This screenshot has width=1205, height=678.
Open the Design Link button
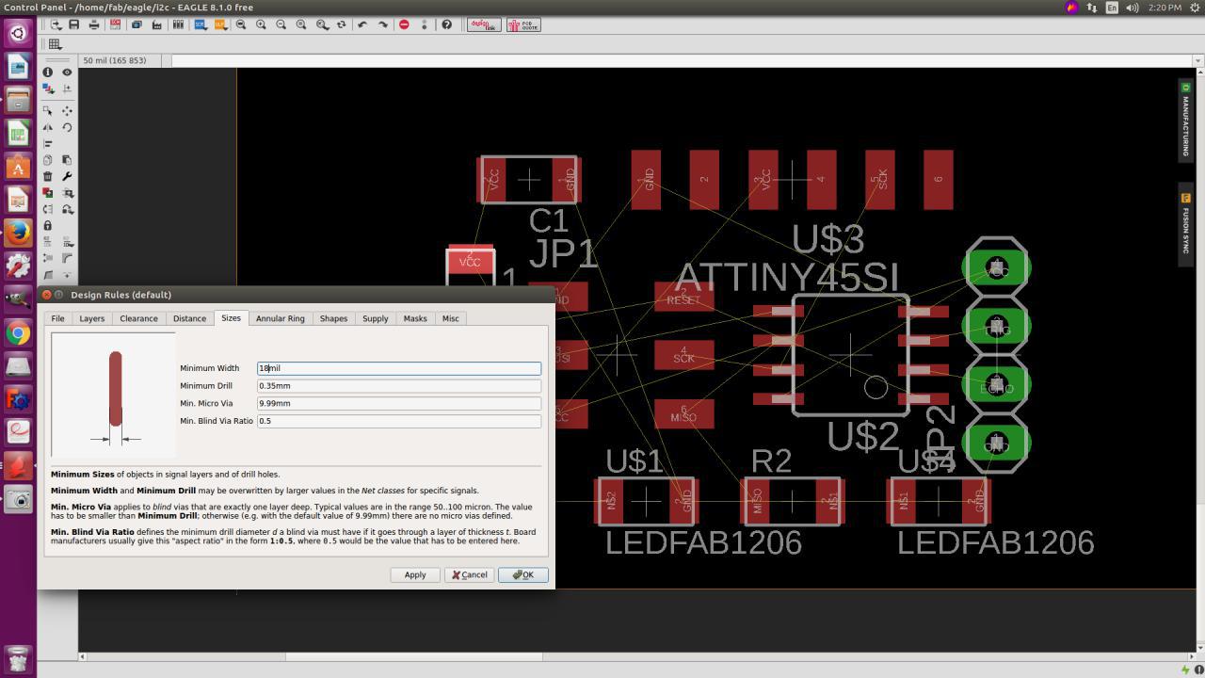tap(484, 24)
